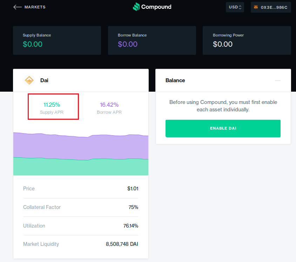
Task: Click the green supply rate chart area
Action: (81, 167)
